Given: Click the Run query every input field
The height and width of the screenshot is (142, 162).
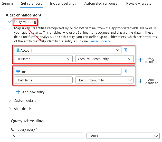Looking at the screenshot, I should pyautogui.click(x=47, y=136).
